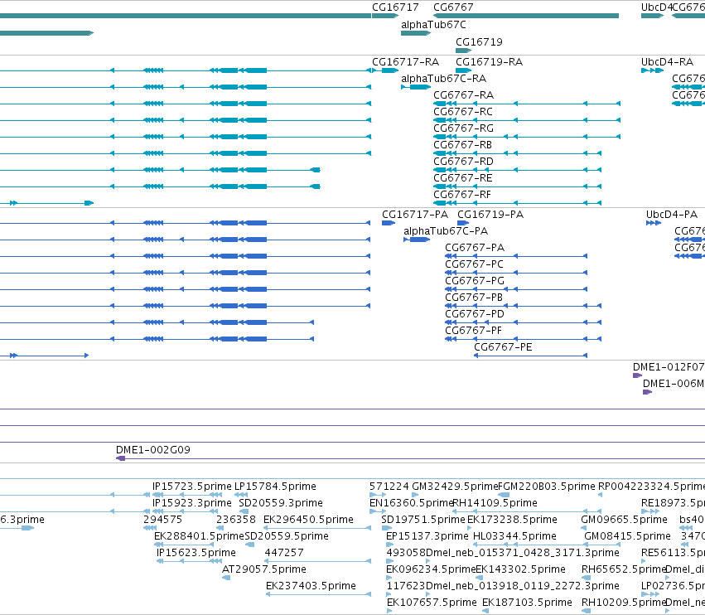Viewport: 705px width, 615px height.
Task: Click the 236358 feature label
Action: 236,519
